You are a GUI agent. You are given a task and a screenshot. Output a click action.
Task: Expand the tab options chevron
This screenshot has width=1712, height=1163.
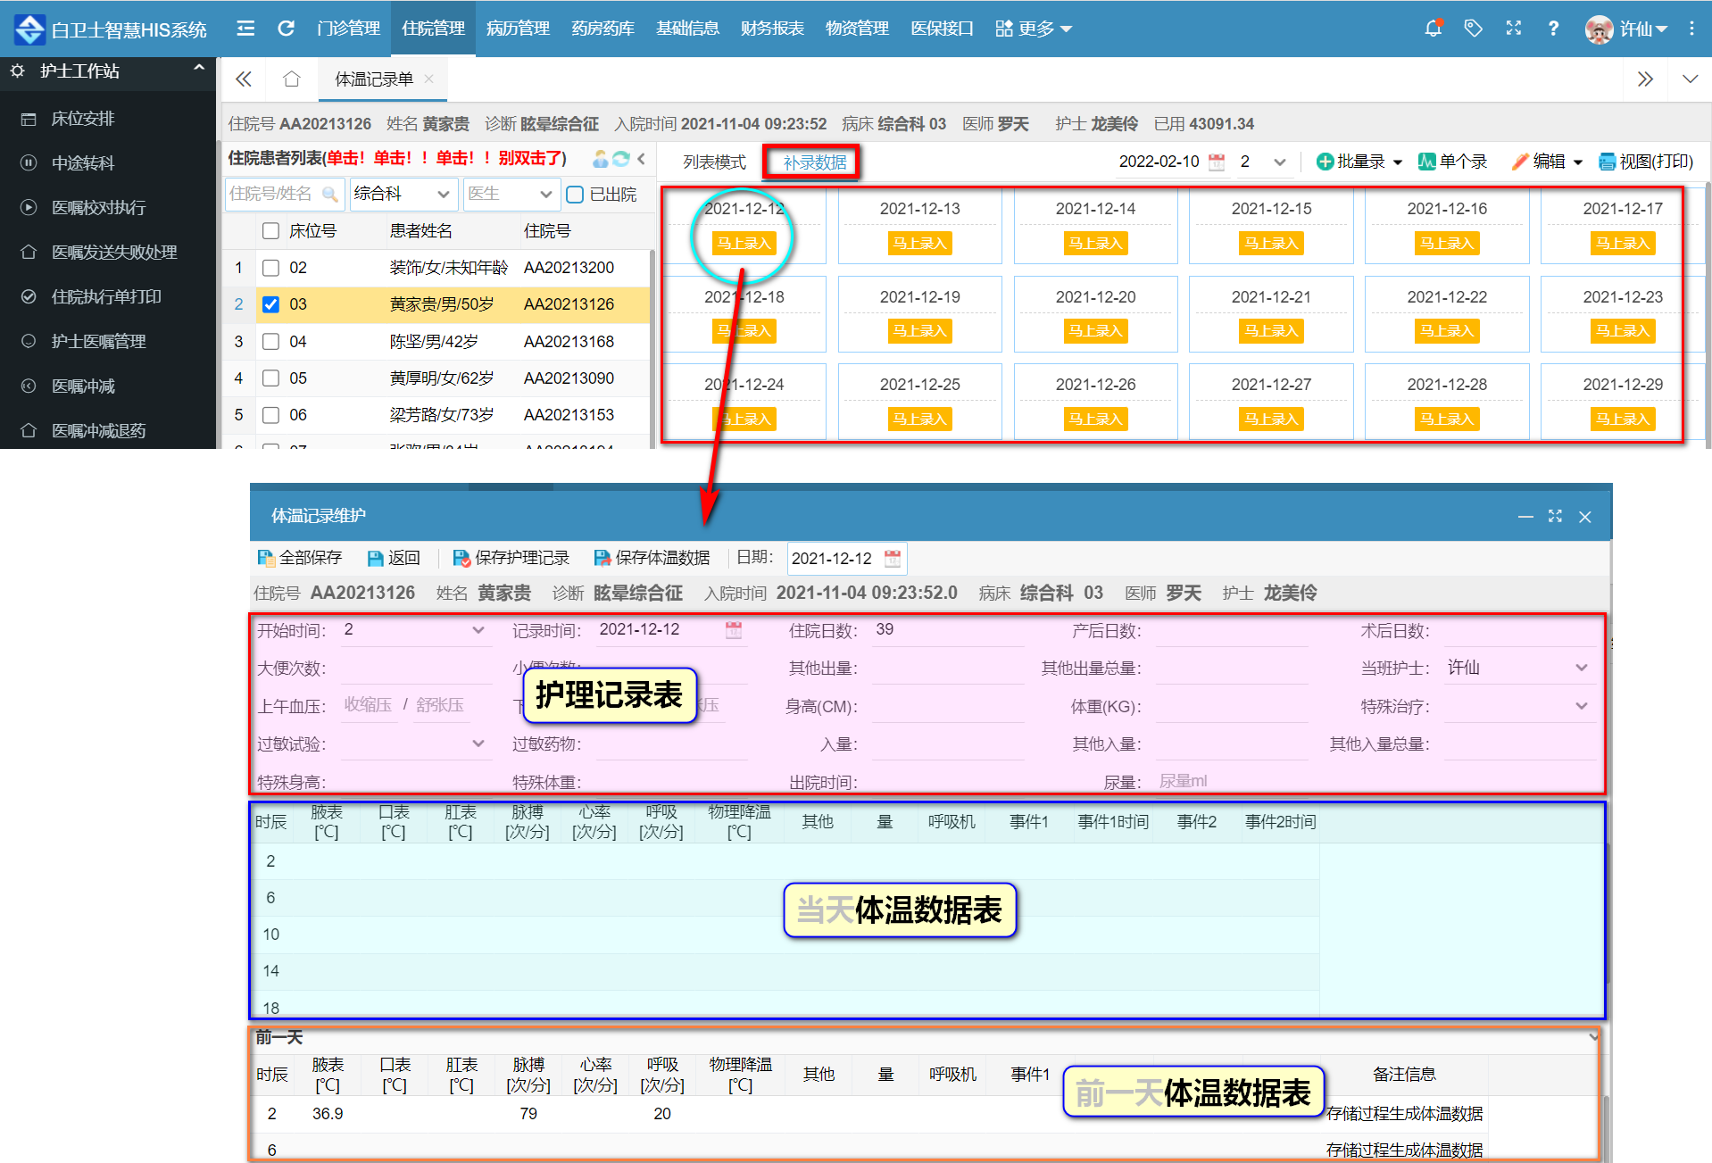[x=1690, y=79]
